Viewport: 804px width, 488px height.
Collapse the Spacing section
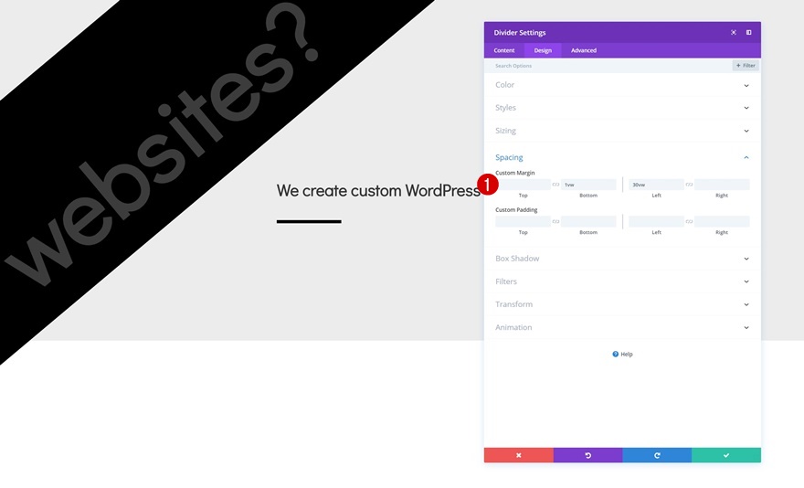point(622,157)
